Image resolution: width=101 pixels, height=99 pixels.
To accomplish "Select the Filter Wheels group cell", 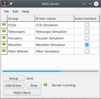I will (x=21, y=51).
